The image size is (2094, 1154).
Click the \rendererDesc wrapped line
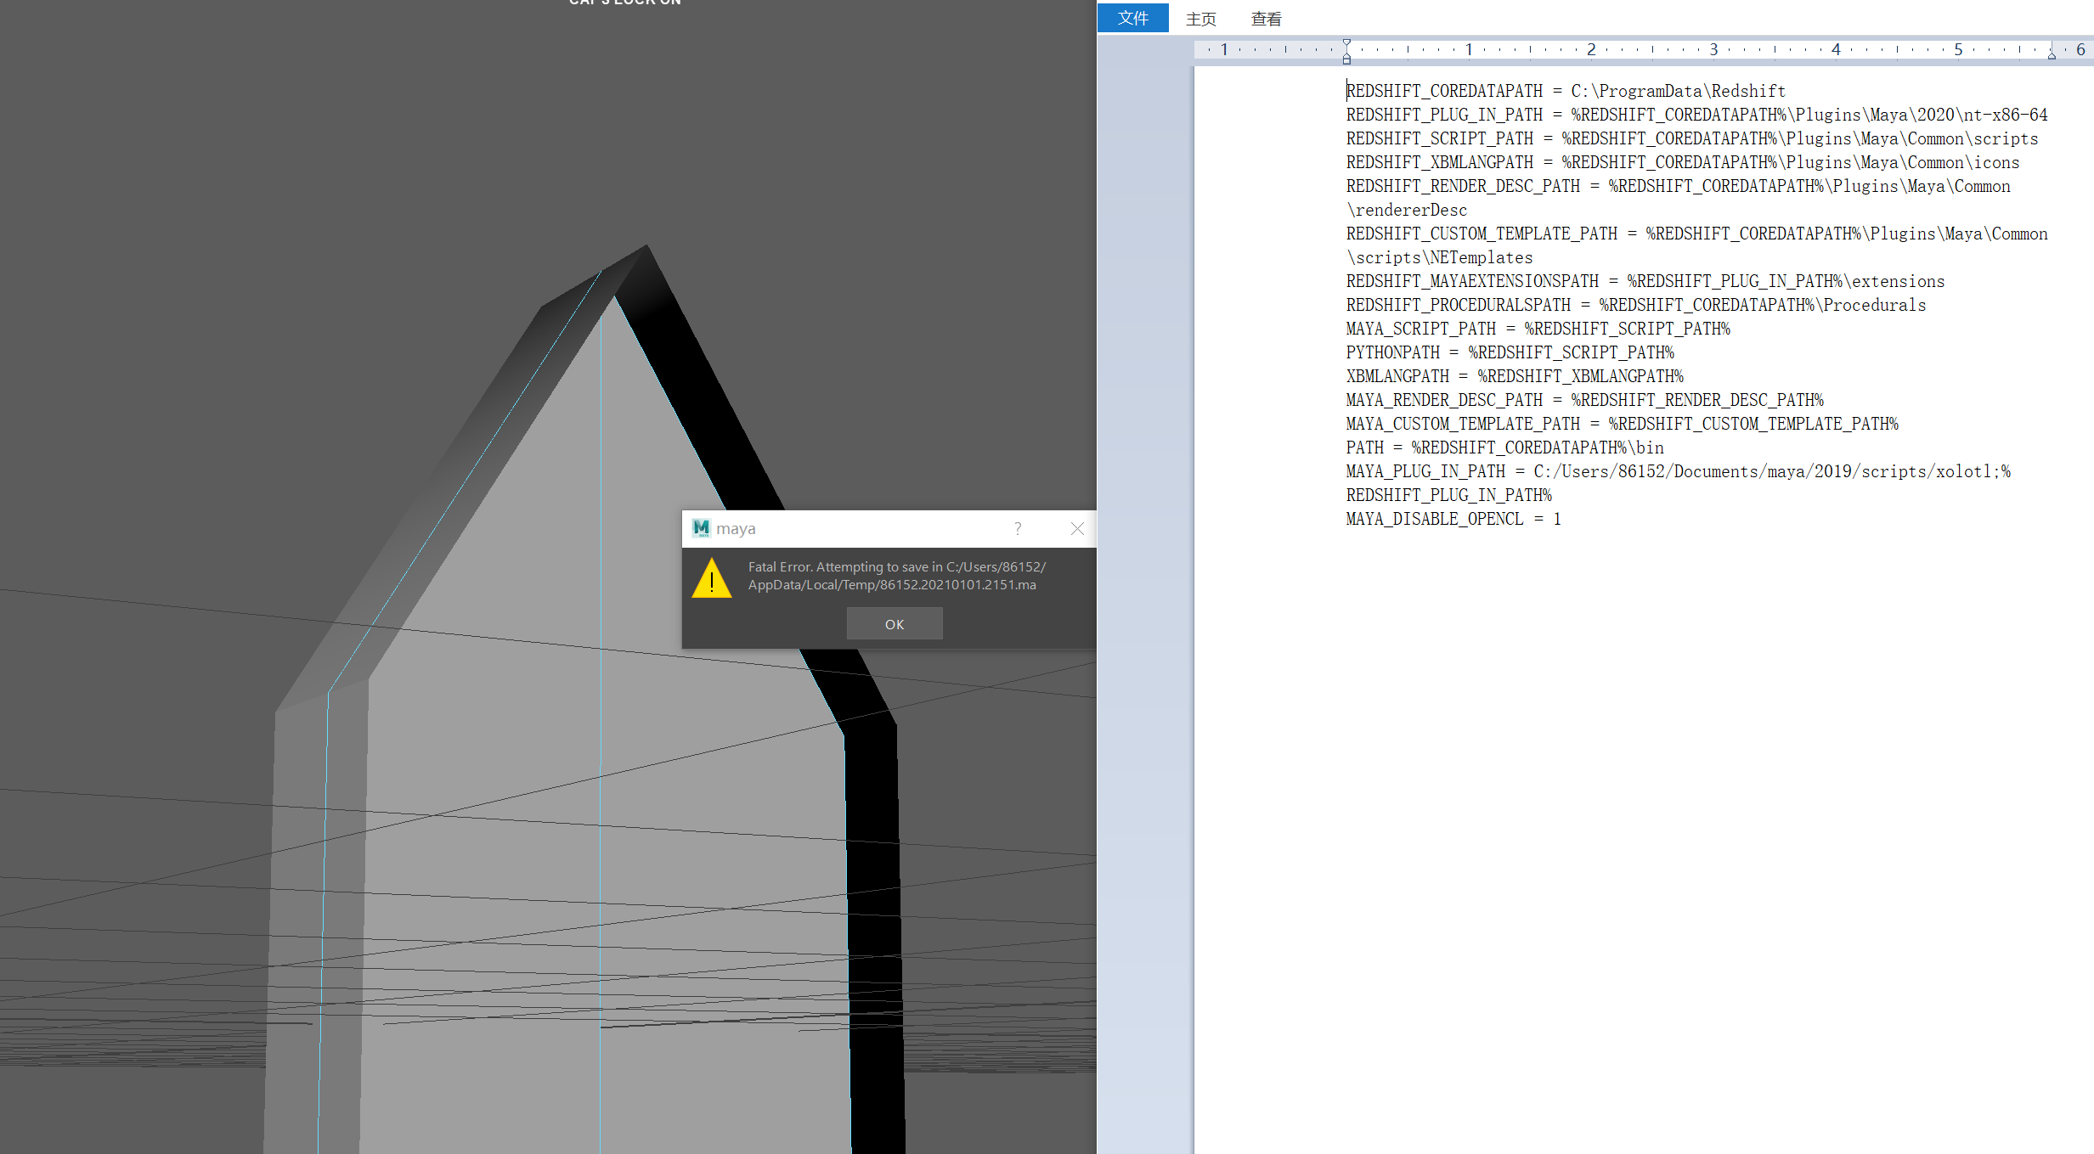(1407, 210)
